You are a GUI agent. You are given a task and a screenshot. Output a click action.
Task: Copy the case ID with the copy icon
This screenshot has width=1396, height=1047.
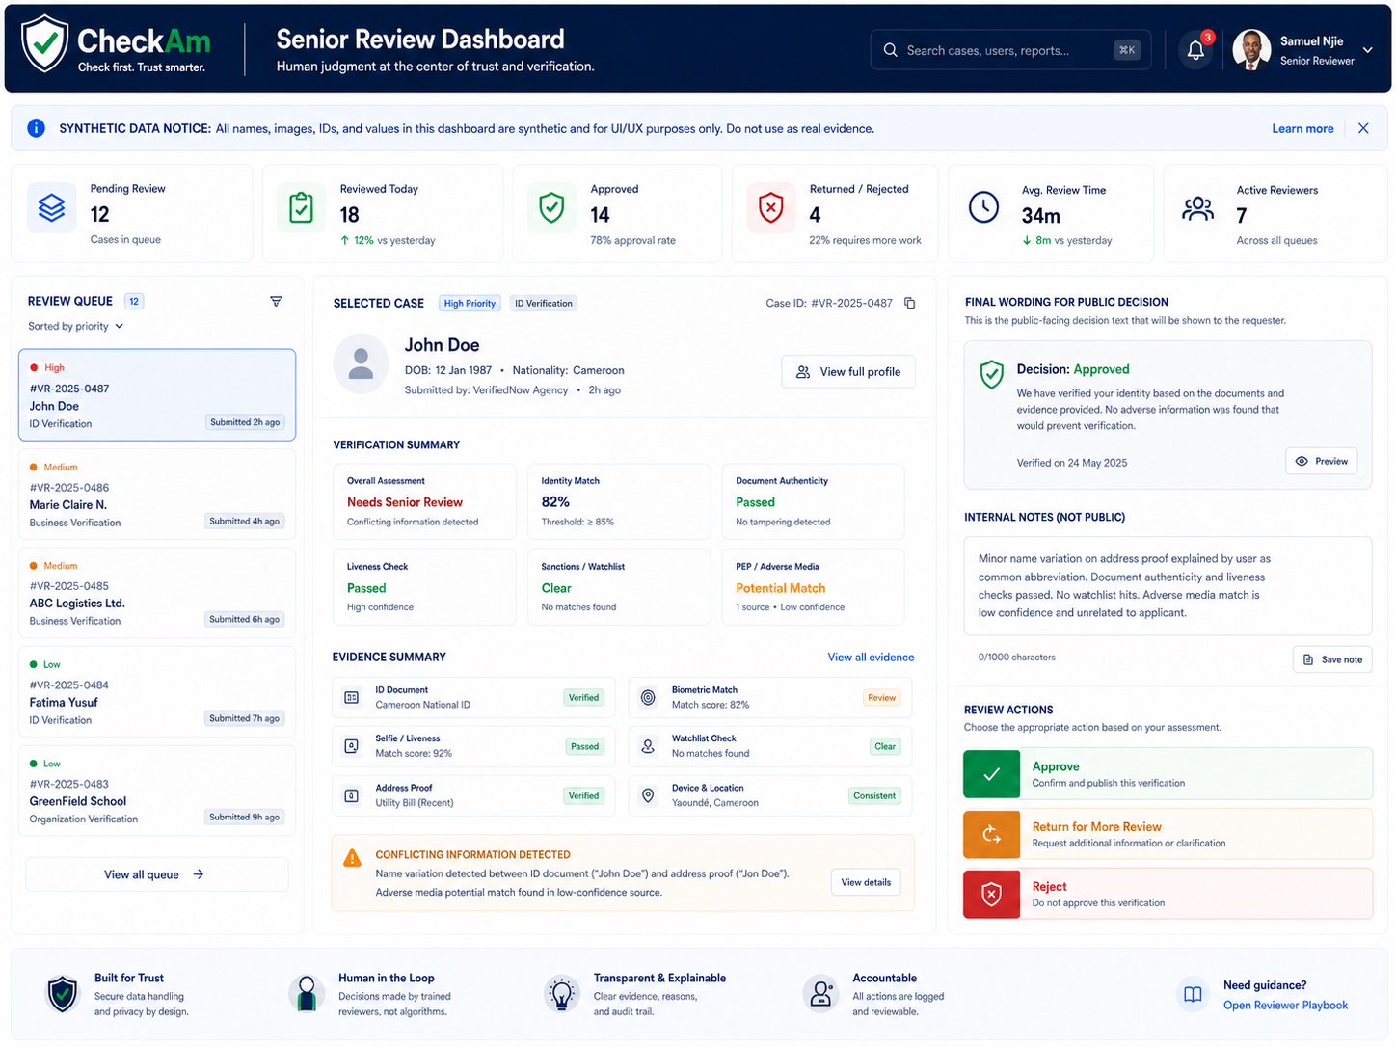coord(909,303)
